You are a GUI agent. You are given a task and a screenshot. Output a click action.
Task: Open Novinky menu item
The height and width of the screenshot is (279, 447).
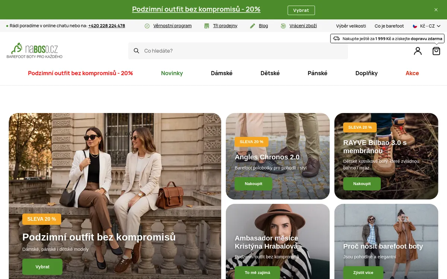[172, 73]
